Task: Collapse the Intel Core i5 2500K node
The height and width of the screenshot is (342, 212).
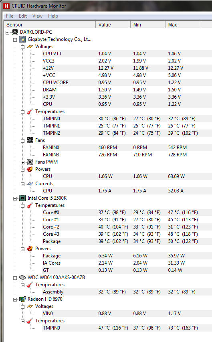Action: (x=15, y=199)
